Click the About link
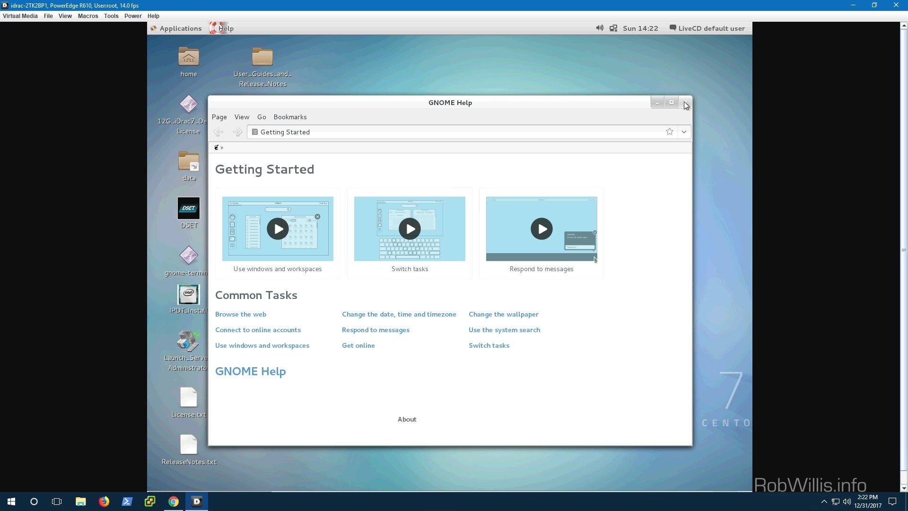908x511 pixels. (407, 419)
